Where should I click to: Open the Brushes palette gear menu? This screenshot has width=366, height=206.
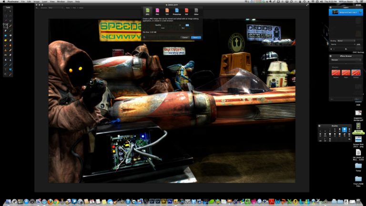pos(319,126)
